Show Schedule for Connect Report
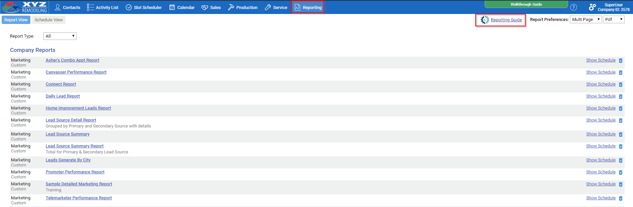The width and height of the screenshot is (633, 207). click(x=601, y=84)
